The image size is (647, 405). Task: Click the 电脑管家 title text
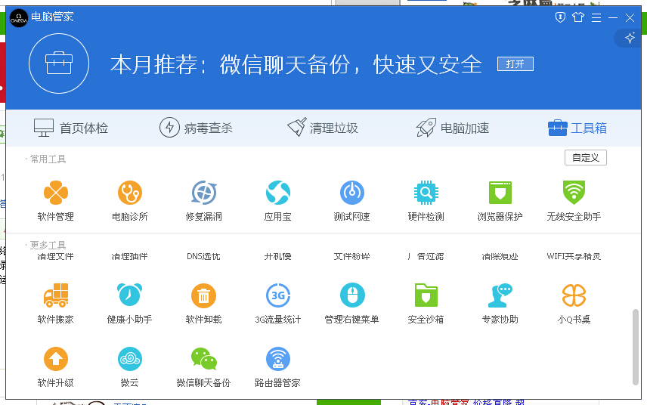click(52, 17)
